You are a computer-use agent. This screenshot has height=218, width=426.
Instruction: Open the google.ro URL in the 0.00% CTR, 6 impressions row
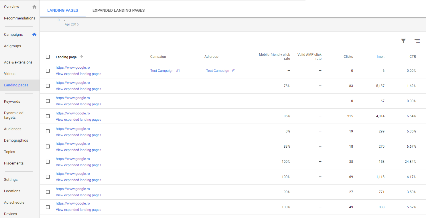tap(73, 68)
